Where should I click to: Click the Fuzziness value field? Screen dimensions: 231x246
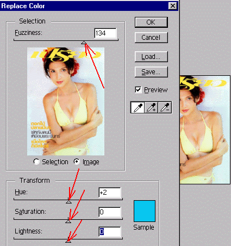(105, 33)
